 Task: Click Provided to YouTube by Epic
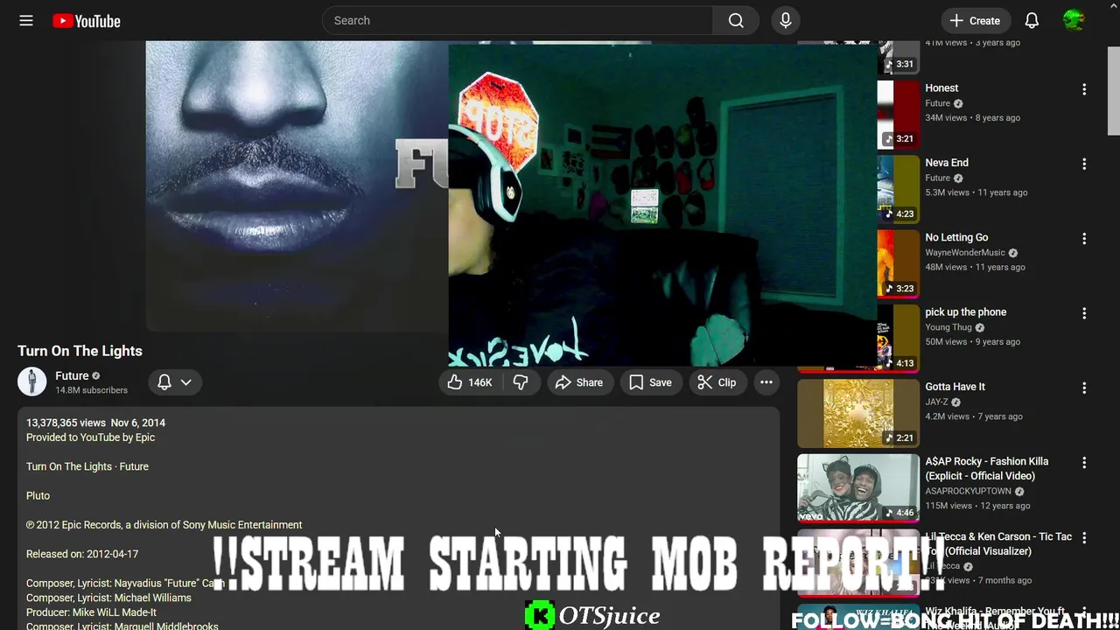pos(90,437)
